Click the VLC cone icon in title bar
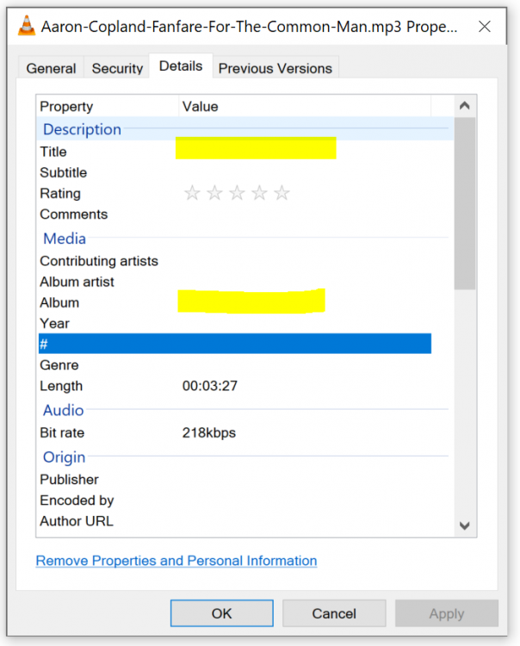The height and width of the screenshot is (646, 520). 27,26
